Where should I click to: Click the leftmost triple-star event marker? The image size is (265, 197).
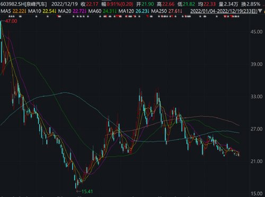point(12,17)
